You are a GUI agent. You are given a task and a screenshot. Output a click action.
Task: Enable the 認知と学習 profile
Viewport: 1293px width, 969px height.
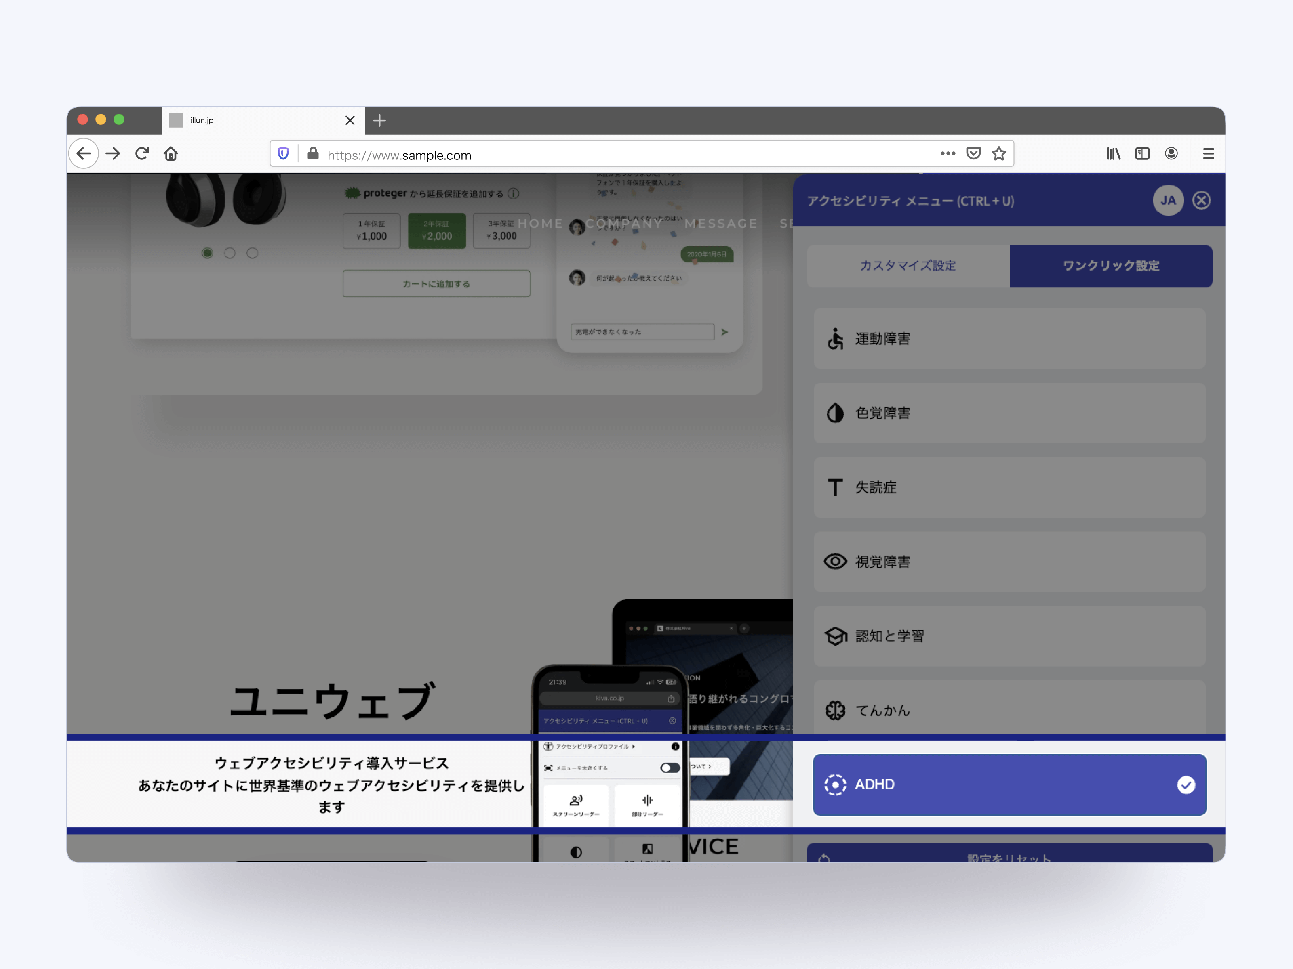coord(1009,636)
